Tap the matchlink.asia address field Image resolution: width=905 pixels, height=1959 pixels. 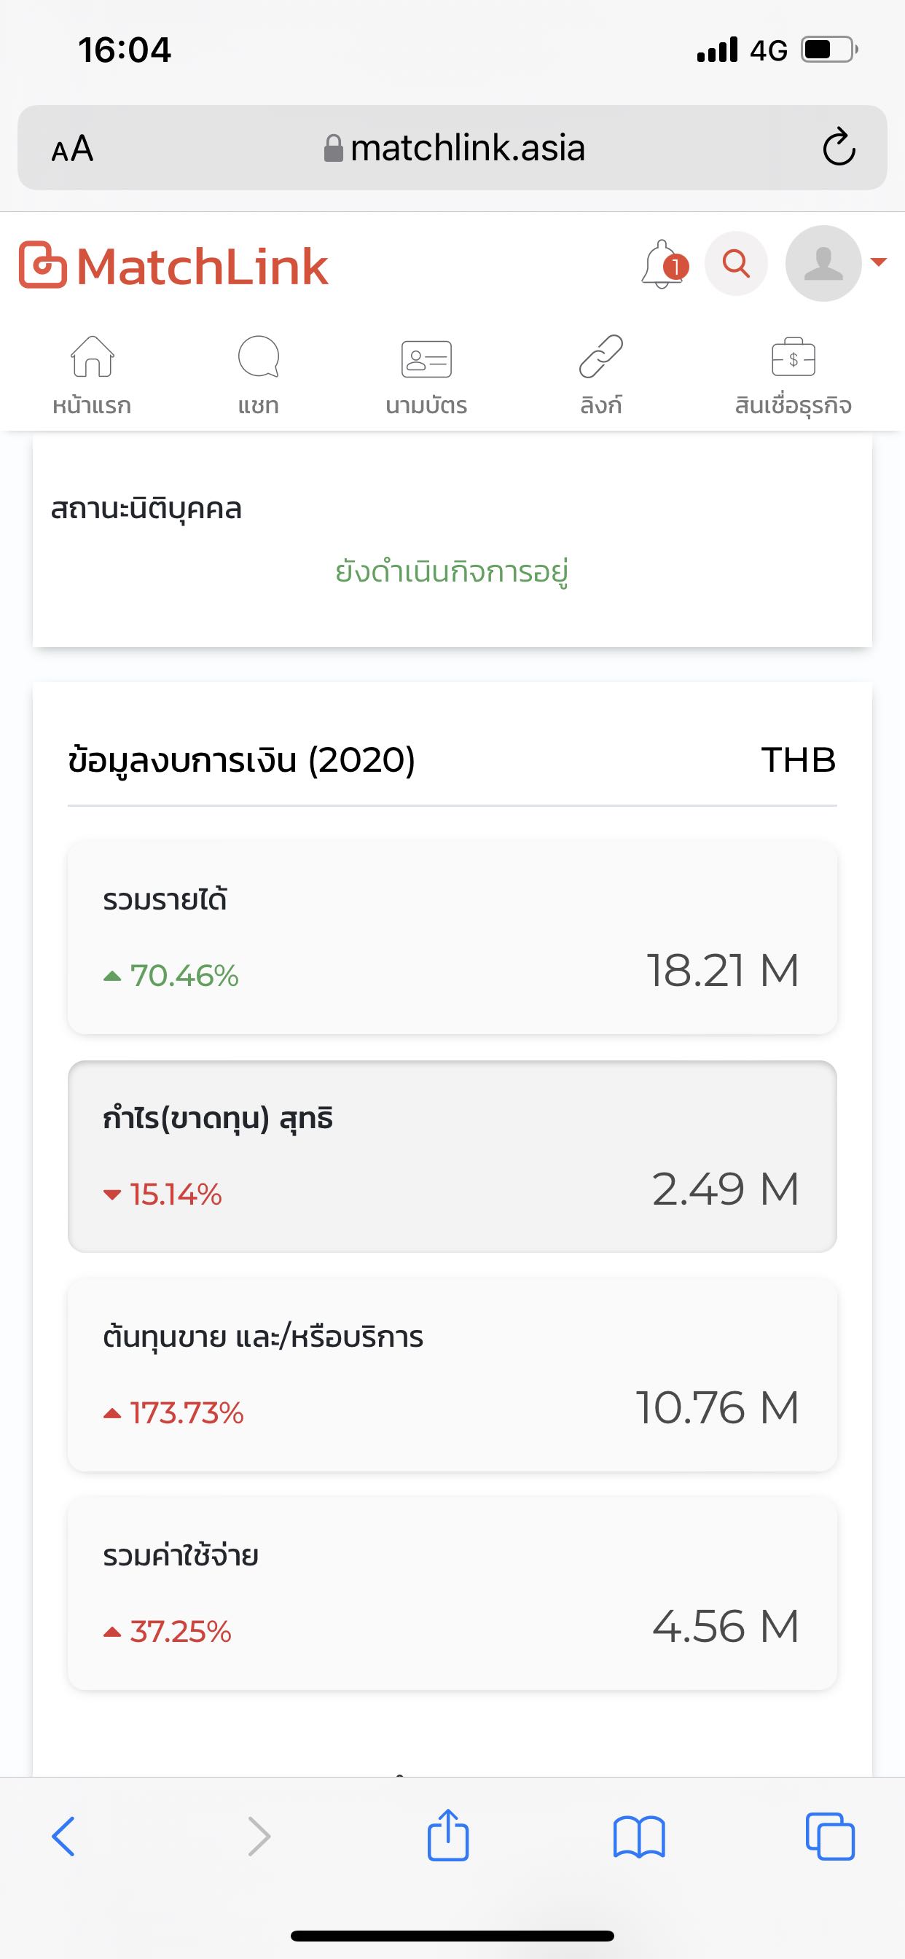point(455,147)
